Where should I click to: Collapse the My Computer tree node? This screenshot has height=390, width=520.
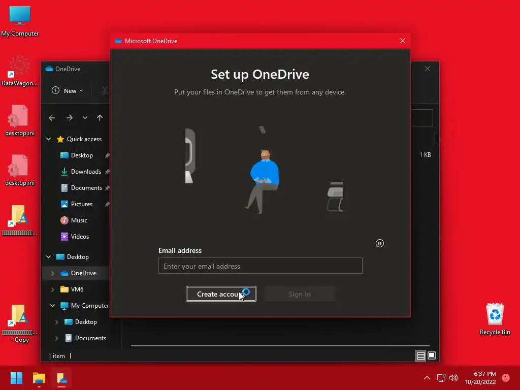52,305
